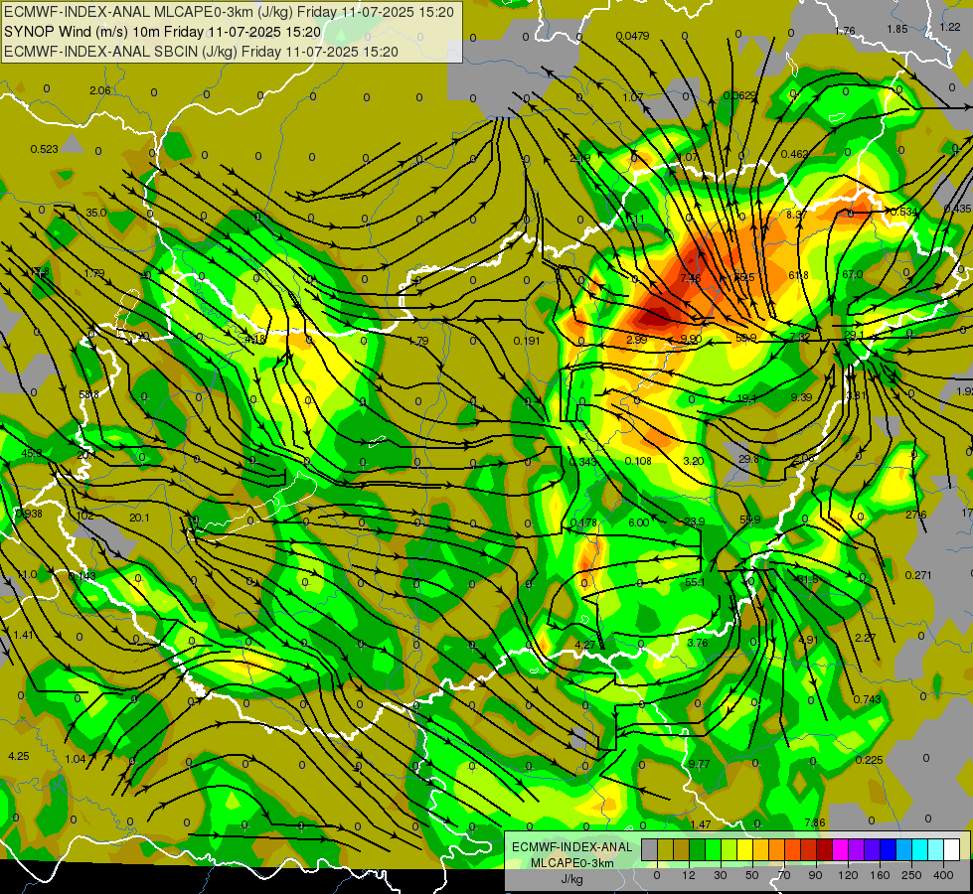This screenshot has height=894, width=973.
Task: Click the legend scale value 120
Action: [849, 875]
